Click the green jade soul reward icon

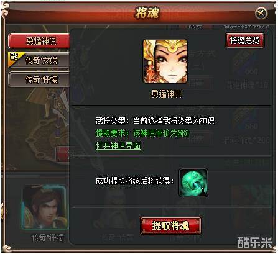(193, 183)
